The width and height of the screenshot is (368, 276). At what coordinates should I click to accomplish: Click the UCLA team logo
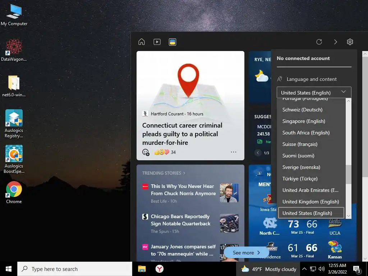tap(335, 223)
